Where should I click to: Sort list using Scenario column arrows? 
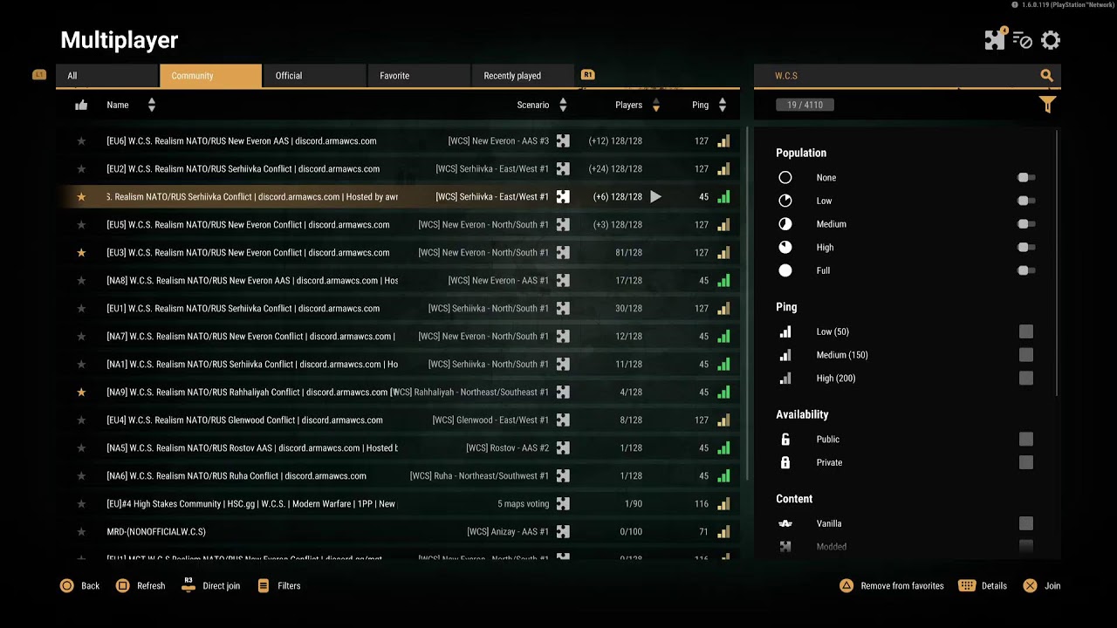pyautogui.click(x=563, y=106)
